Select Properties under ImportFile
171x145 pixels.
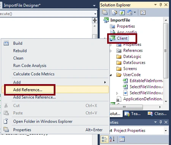click(126, 26)
